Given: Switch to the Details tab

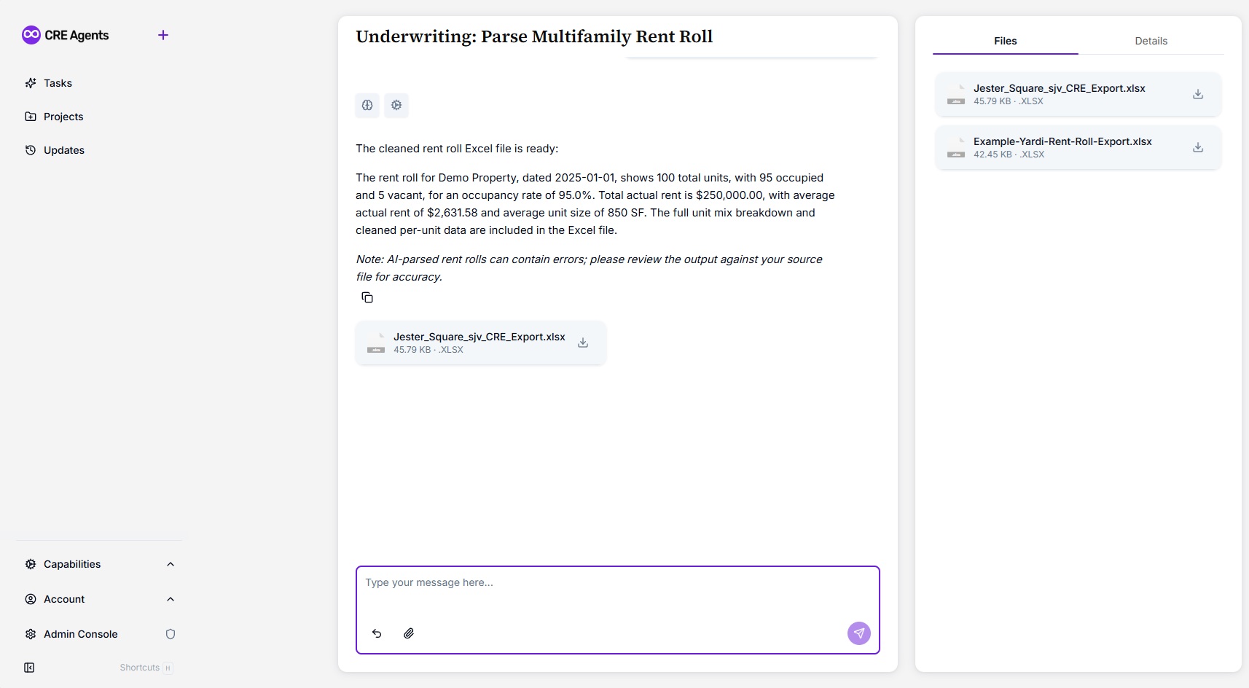Looking at the screenshot, I should (x=1150, y=41).
